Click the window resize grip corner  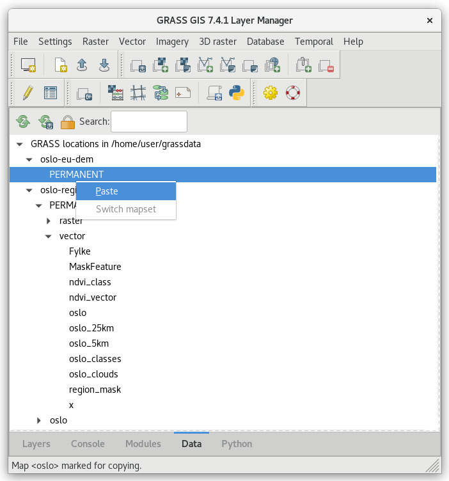434,466
